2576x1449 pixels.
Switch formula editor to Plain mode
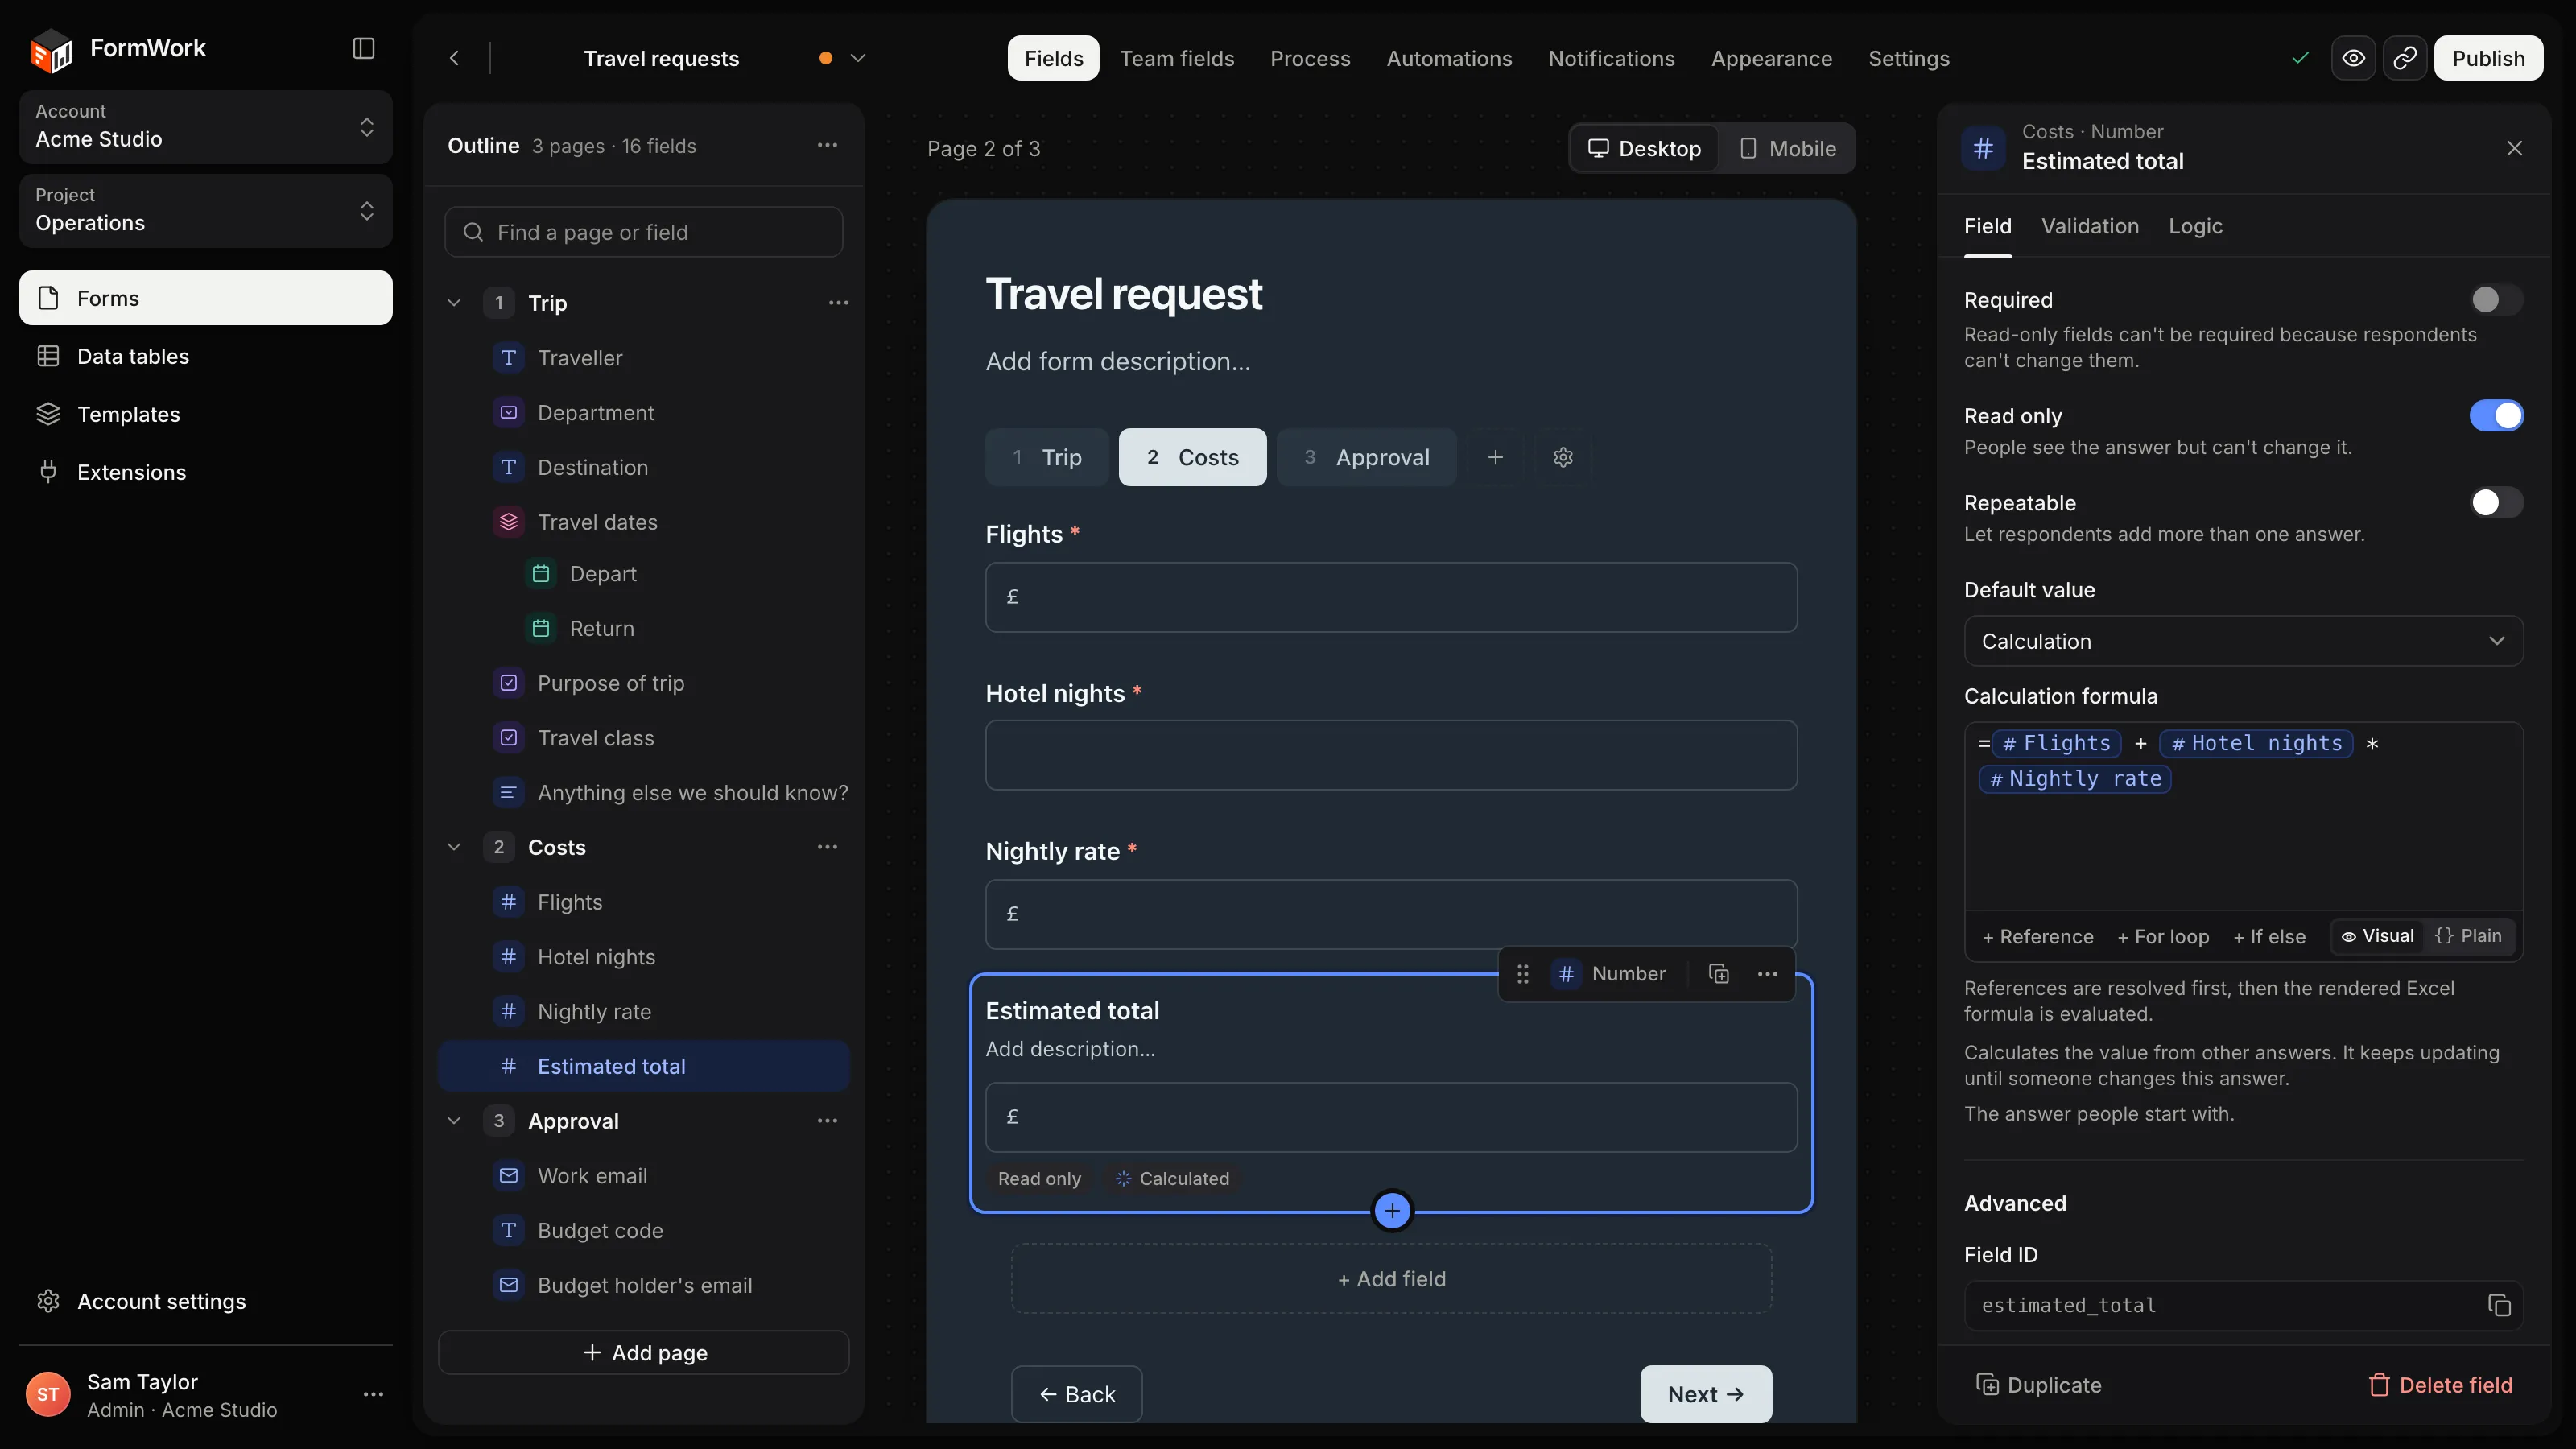coord(2469,936)
